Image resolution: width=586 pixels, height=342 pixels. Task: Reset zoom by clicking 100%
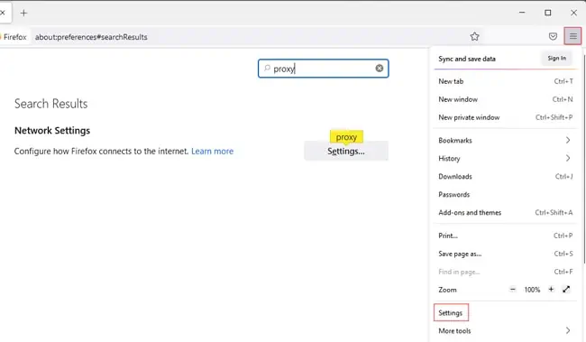pos(532,290)
